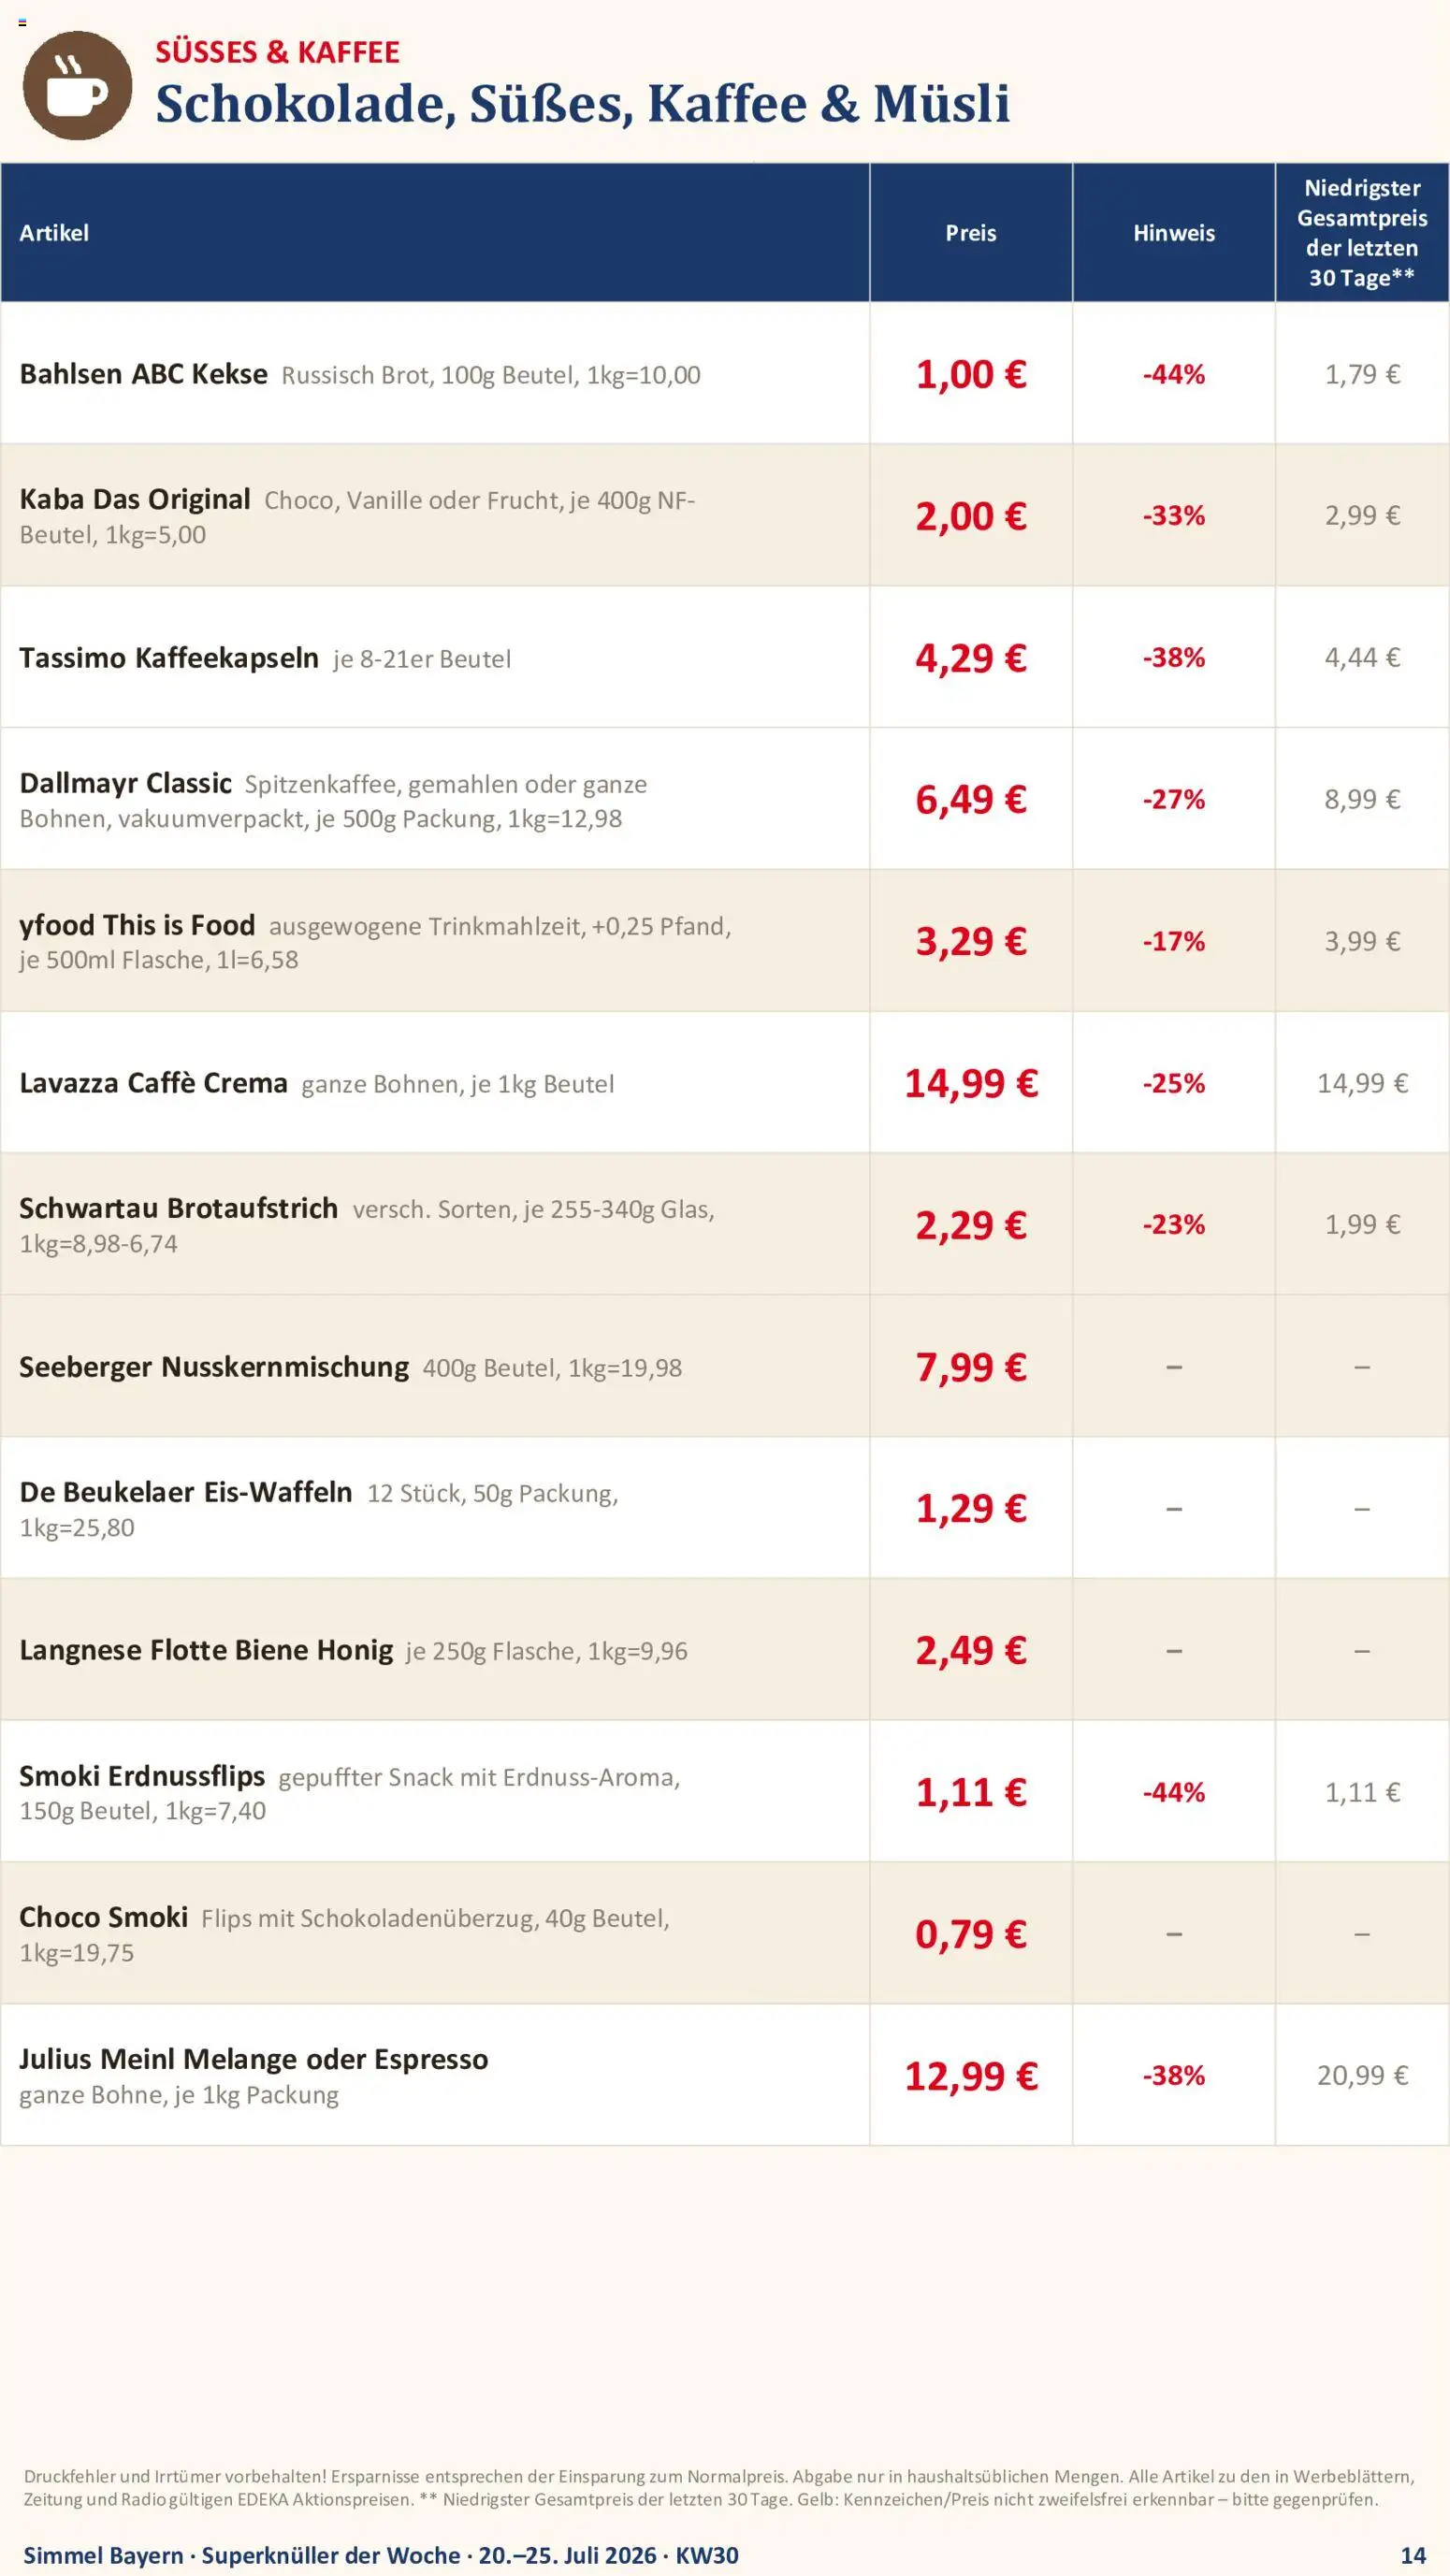Viewport: 1450px width, 2576px height.
Task: Click Smoki Erdnussflips -44% discount
Action: [1174, 1792]
